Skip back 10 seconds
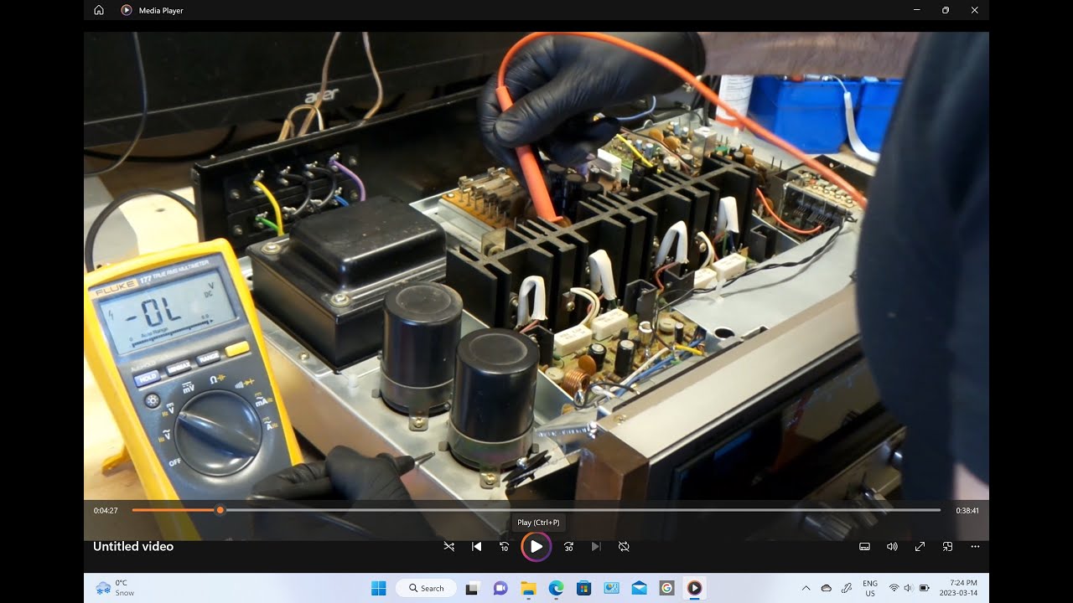Viewport: 1073px width, 603px height. [504, 546]
